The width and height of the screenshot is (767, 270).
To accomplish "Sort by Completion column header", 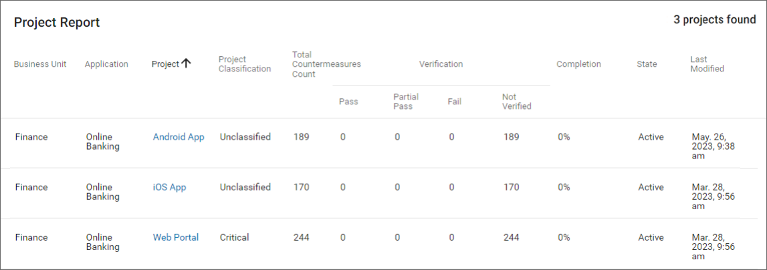I will click(578, 64).
